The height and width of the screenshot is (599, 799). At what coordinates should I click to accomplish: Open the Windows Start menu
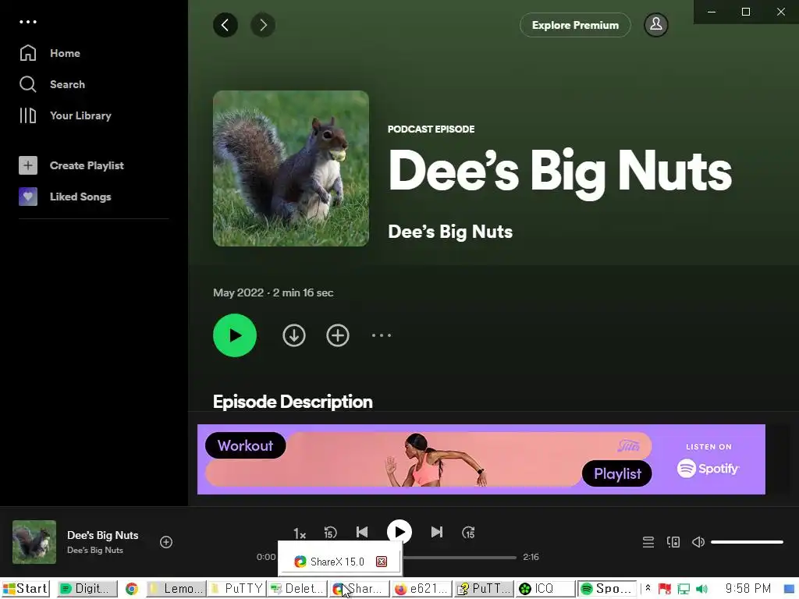click(26, 589)
